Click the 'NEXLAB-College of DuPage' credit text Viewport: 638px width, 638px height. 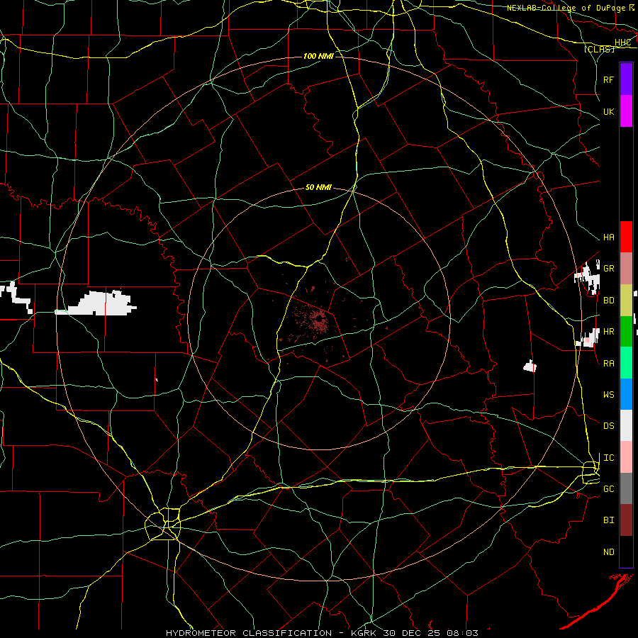click(x=566, y=8)
